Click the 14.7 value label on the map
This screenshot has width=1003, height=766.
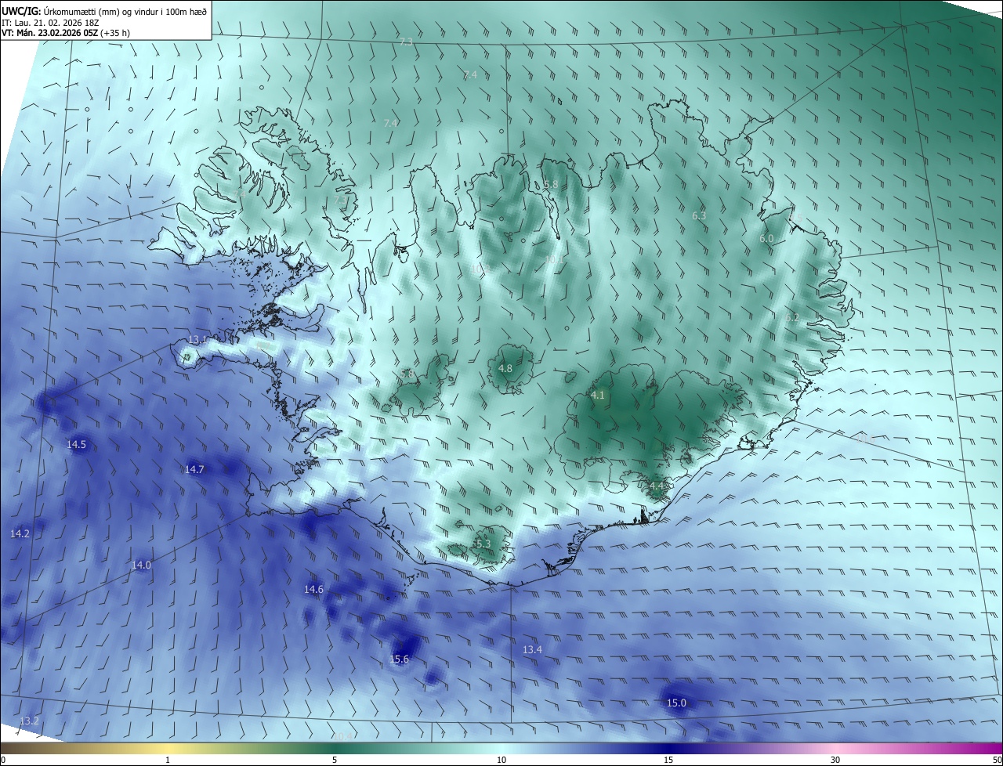(194, 469)
